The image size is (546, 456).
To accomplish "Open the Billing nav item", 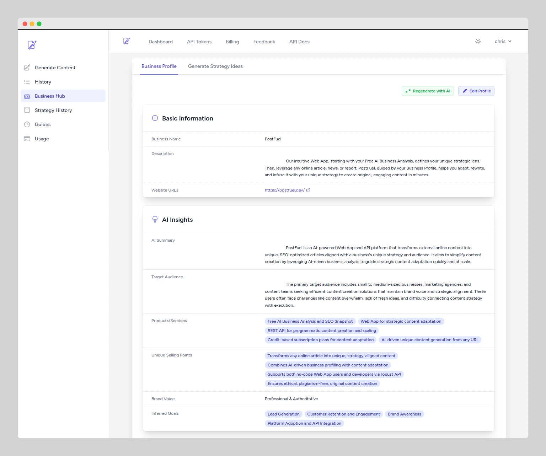I will point(232,42).
